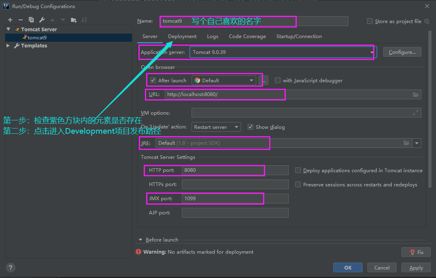Open the Startup/Connection tab

click(x=299, y=36)
